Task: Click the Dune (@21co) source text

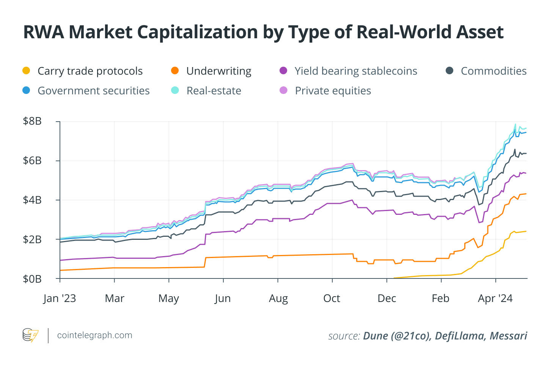Action: [x=397, y=336]
